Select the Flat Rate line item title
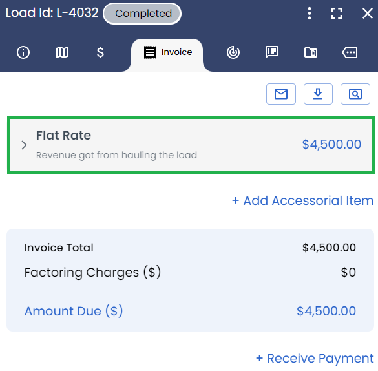378x371 pixels. [x=63, y=135]
